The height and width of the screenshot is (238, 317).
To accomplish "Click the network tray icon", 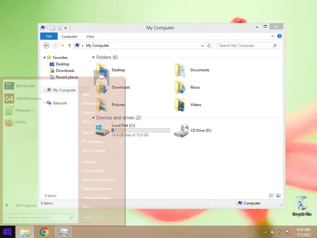I will click(280, 232).
